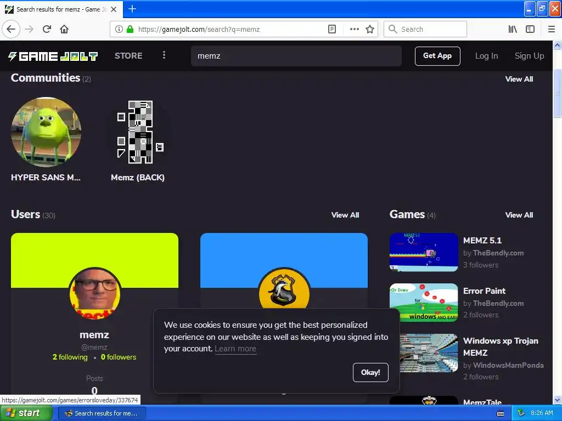Click the Firefox Search box
Screen dimensions: 562x421
click(x=425, y=29)
